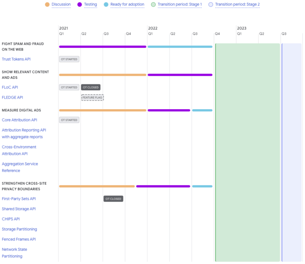The image size is (305, 264).
Task: Open the Trust Tokens API link
Action: [x=16, y=59]
